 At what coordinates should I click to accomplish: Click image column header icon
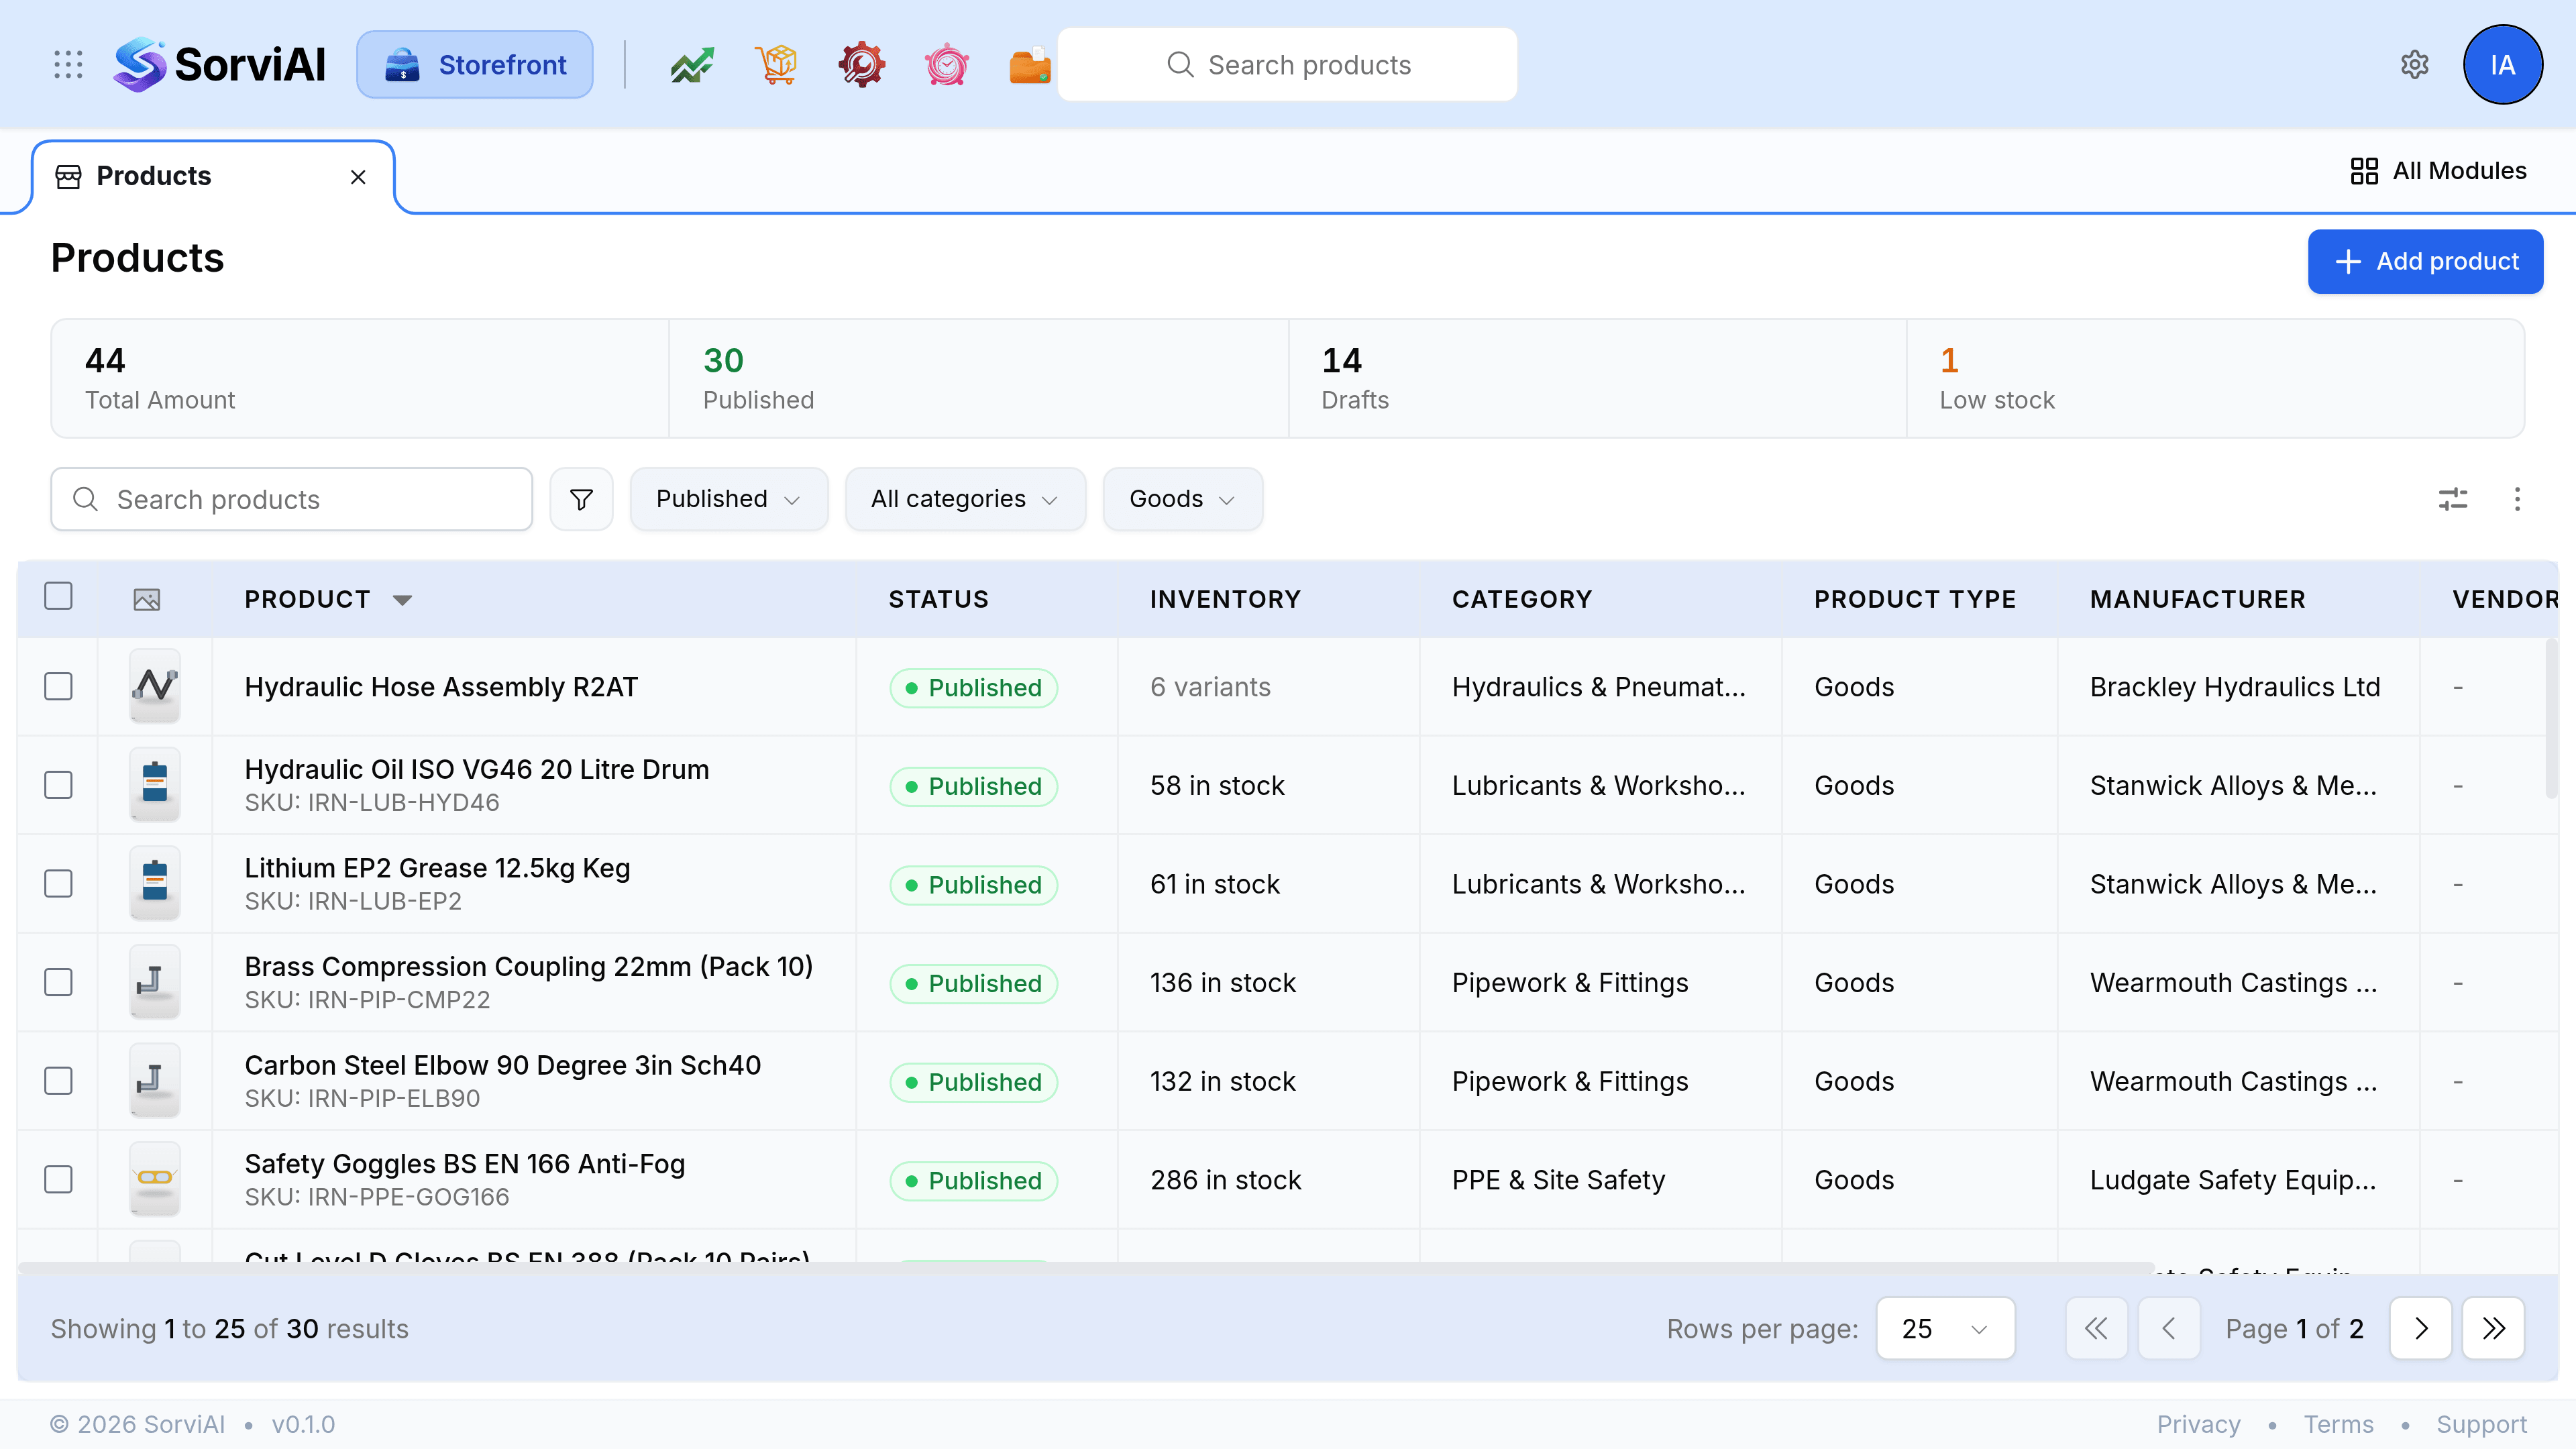coord(147,599)
